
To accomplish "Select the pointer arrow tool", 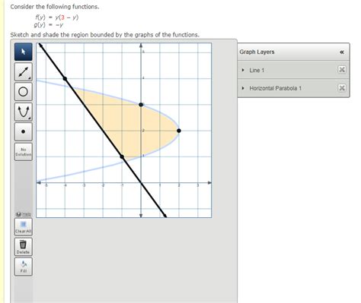I will 23,52.
